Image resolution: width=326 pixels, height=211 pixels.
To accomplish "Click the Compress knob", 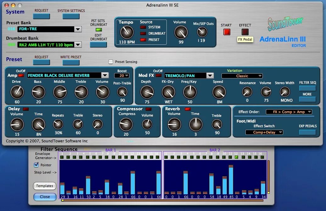I will tap(126, 124).
